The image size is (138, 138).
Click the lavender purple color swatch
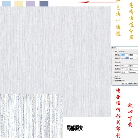click(x=31, y=3)
